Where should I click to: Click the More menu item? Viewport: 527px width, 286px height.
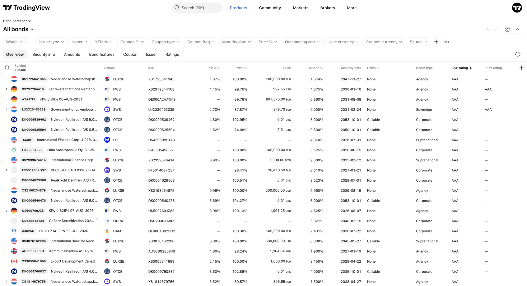352,8
